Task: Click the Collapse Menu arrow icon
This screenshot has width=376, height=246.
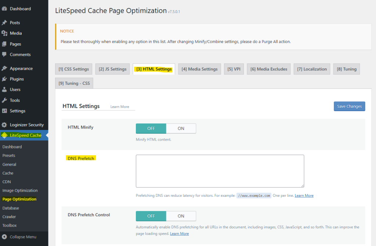Action: pos(4,237)
